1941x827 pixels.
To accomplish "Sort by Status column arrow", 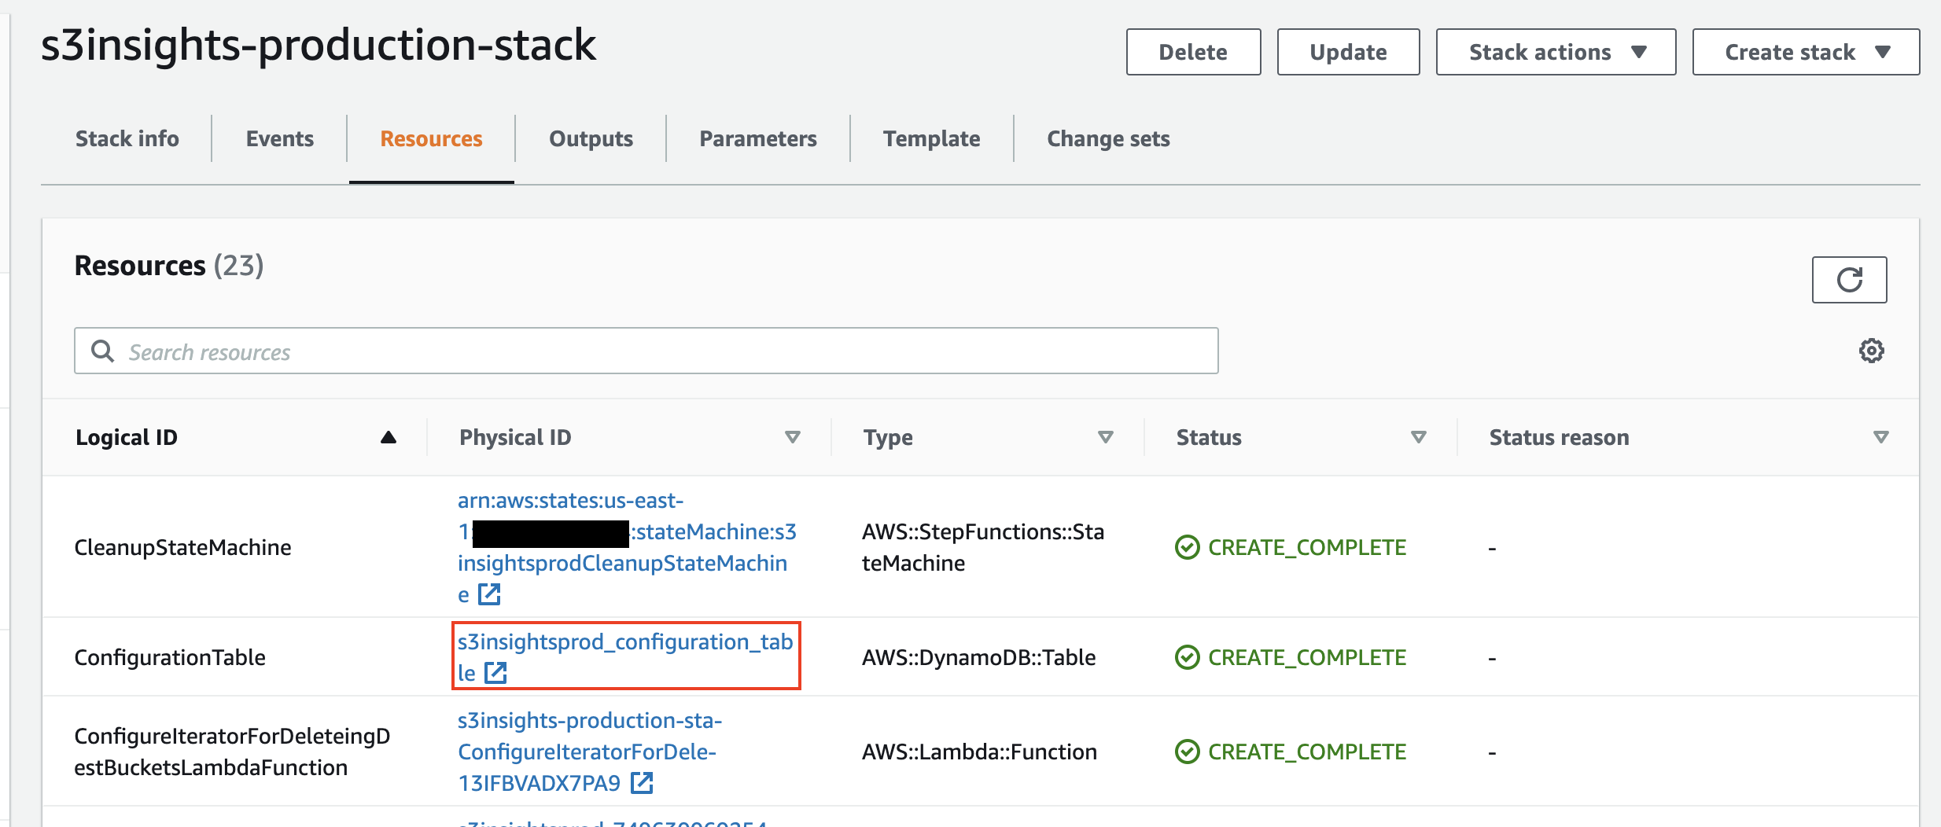I will [x=1419, y=437].
